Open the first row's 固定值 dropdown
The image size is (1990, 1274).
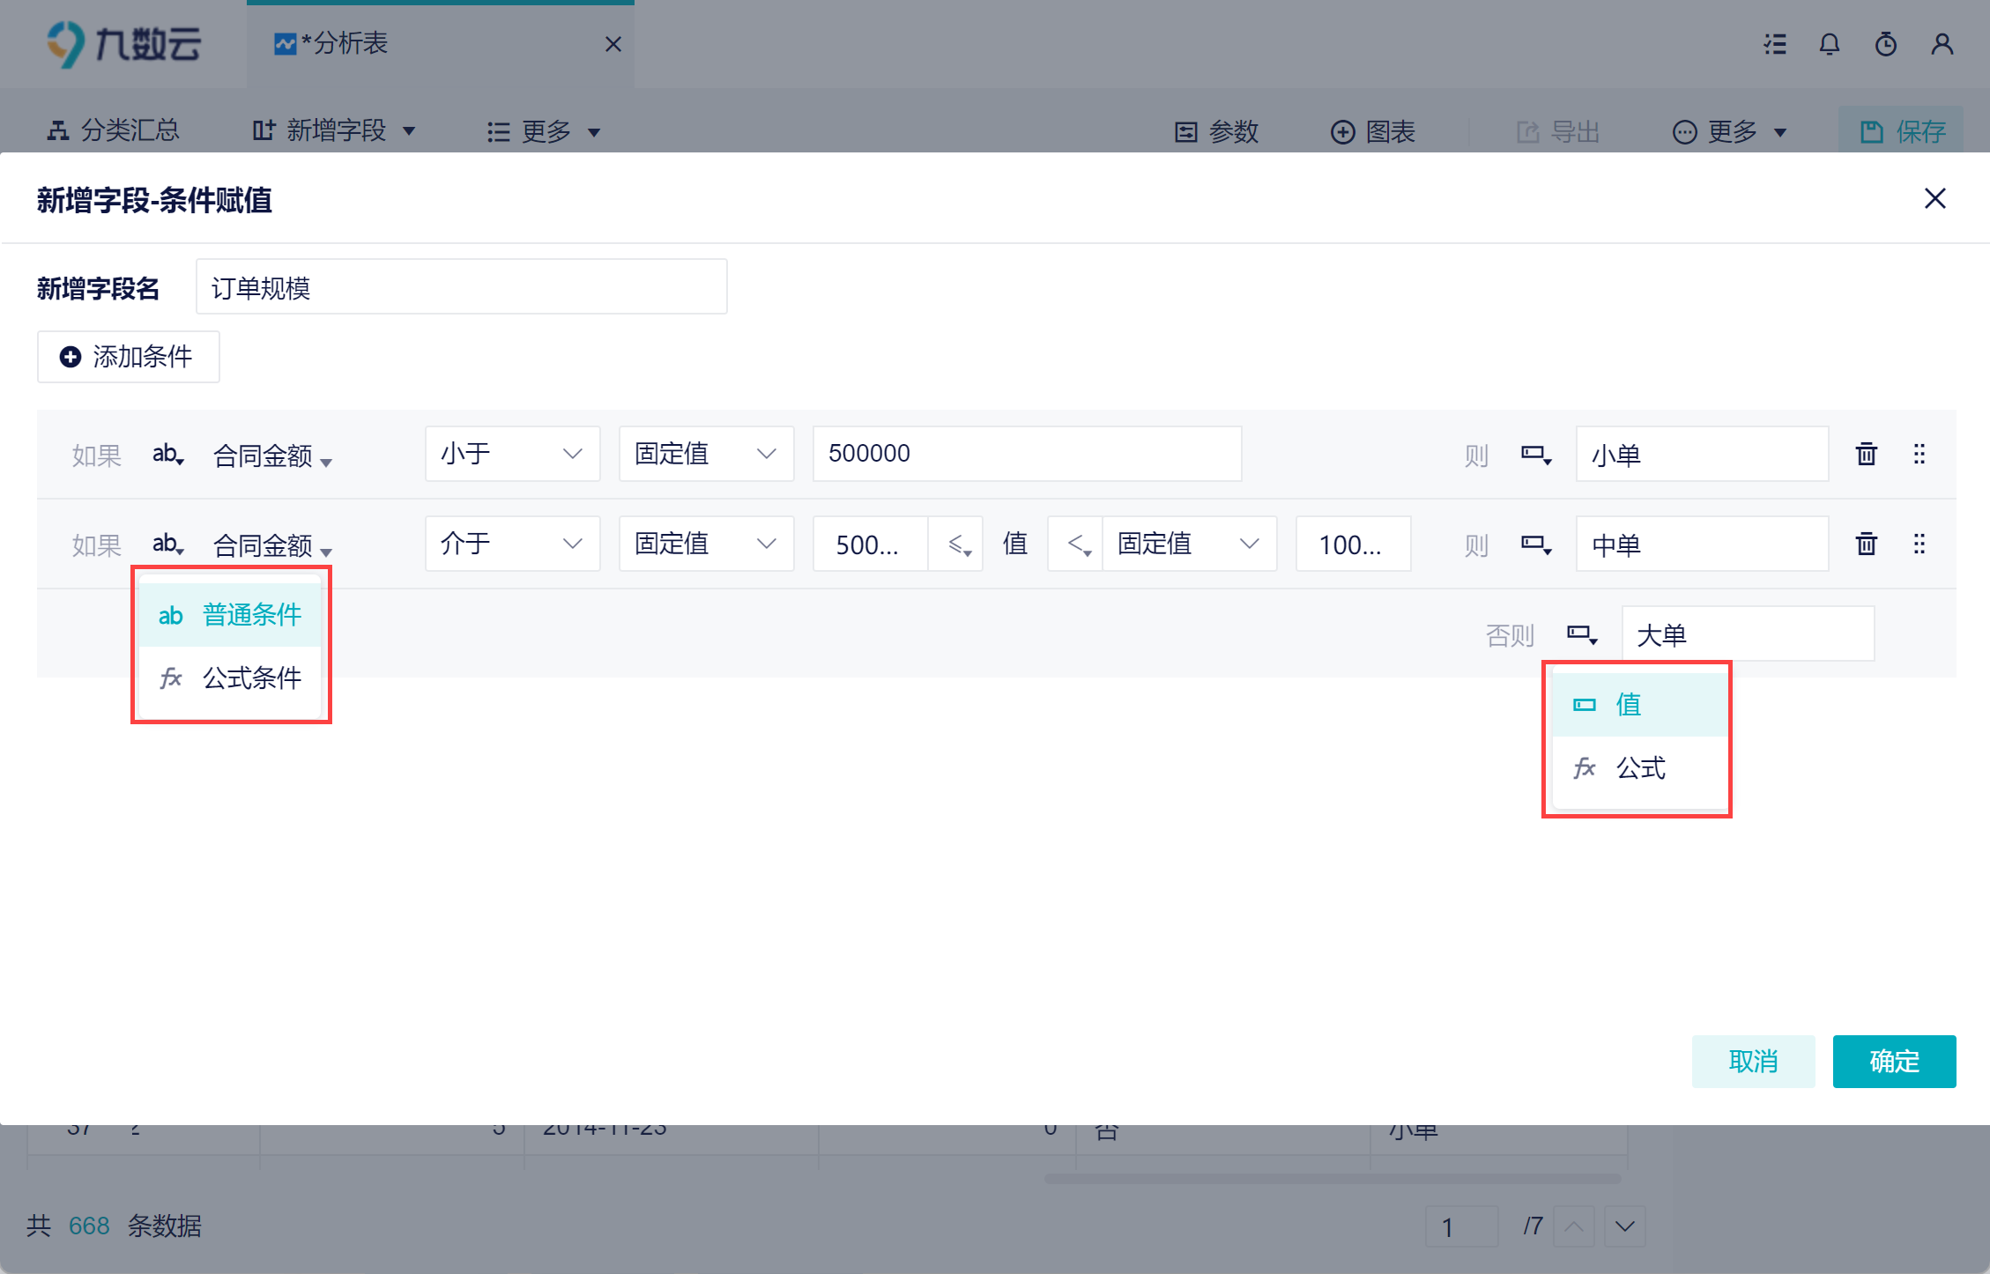[706, 454]
